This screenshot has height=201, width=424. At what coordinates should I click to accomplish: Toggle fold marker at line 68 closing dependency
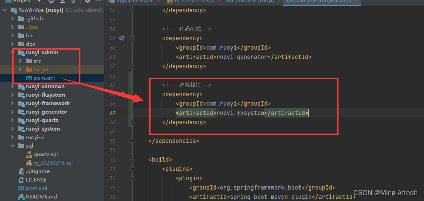(x=132, y=123)
